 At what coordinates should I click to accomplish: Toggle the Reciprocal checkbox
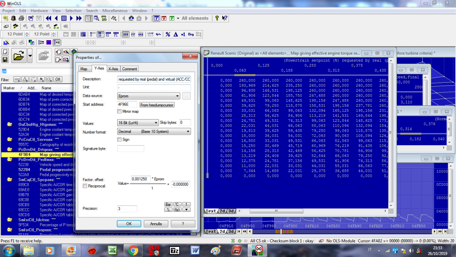pyautogui.click(x=85, y=186)
